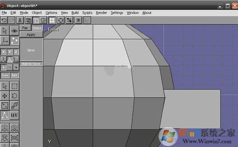Toggle Front face selection button

point(5,75)
